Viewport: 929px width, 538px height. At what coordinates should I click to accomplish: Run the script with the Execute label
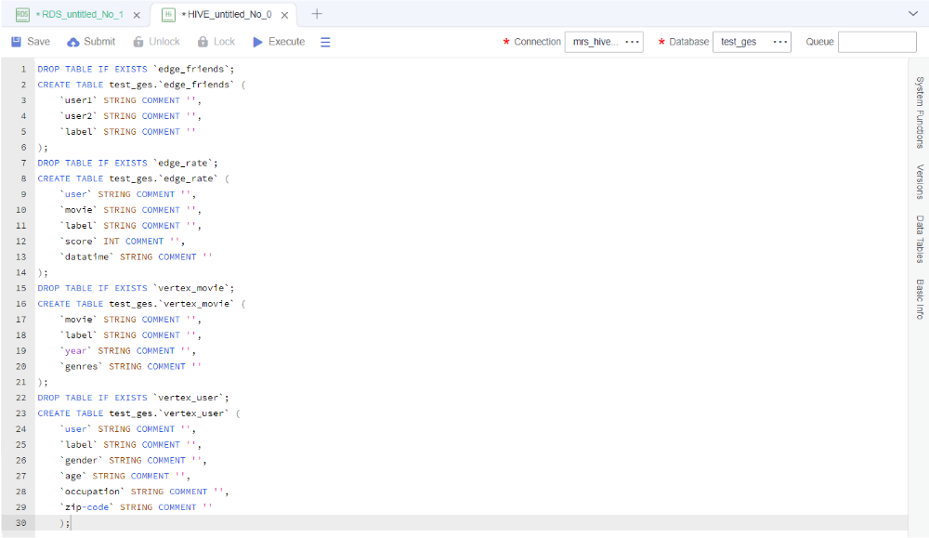tap(287, 42)
